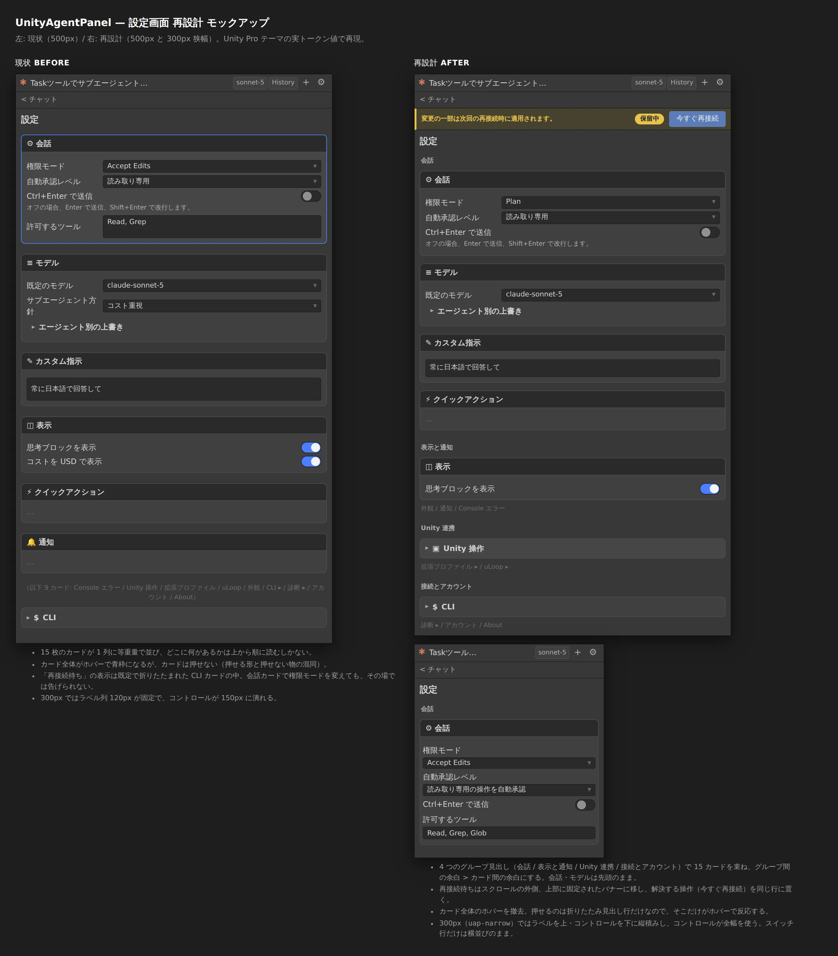Expand the CLI section in BEFORE panel
The image size is (838, 956).
click(174, 618)
